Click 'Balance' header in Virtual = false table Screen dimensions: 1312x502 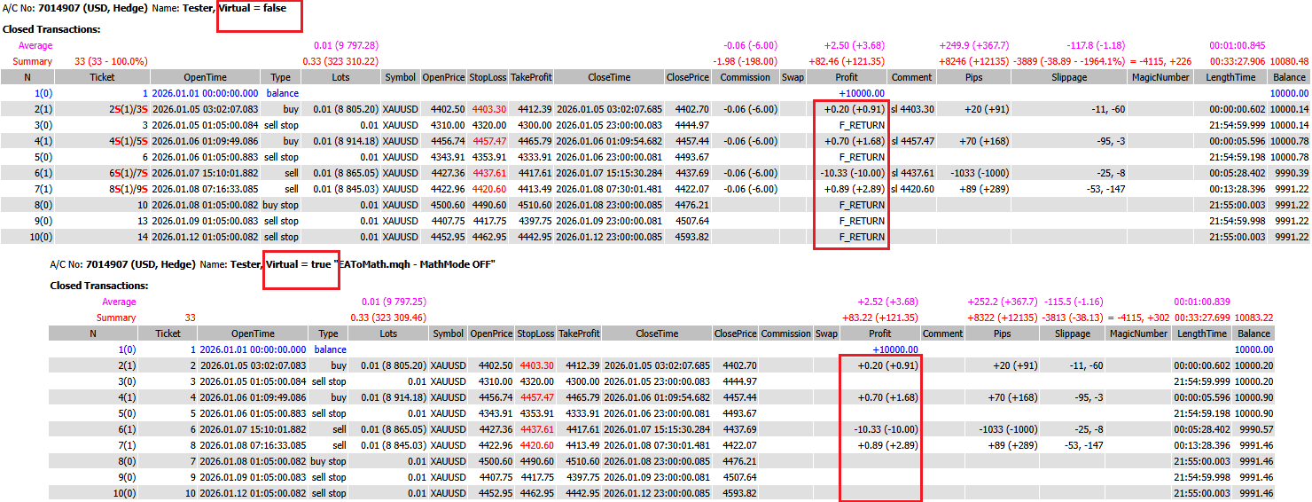1290,77
